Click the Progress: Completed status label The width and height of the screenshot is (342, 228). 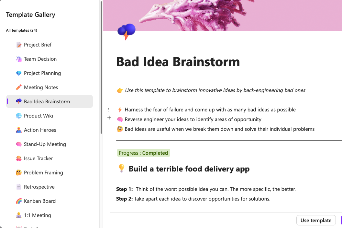(x=143, y=153)
